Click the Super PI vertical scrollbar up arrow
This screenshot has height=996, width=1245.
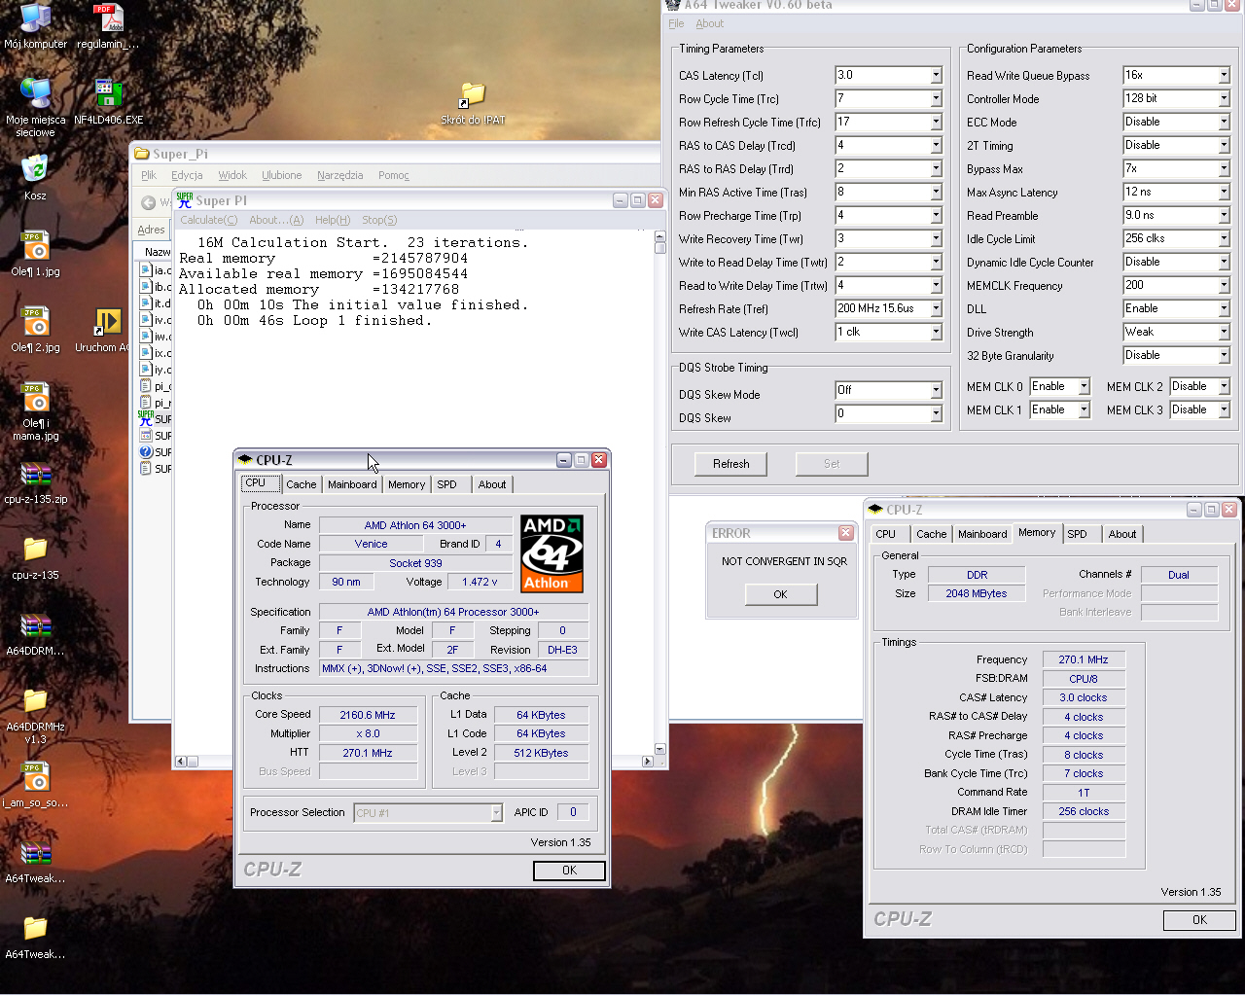pyautogui.click(x=659, y=236)
